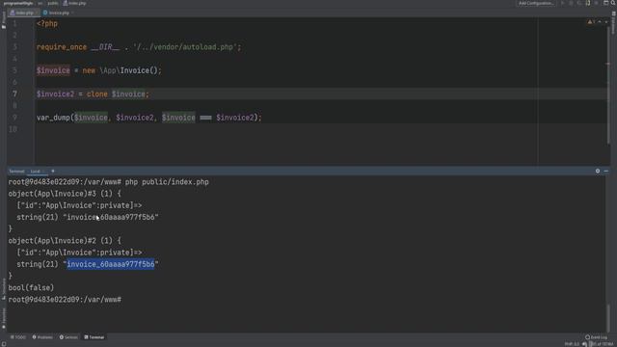Image resolution: width=617 pixels, height=347 pixels.
Task: Click the editor error stripe marker
Action: click(608, 64)
